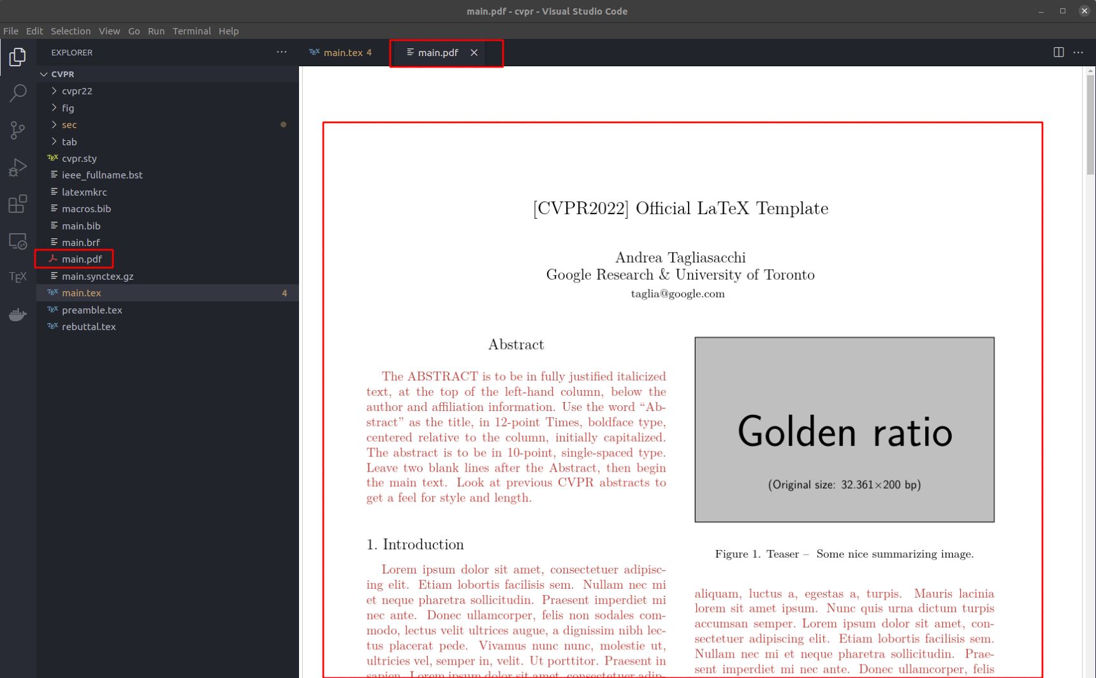Viewport: 1096px width, 678px height.
Task: Split the editor with the split icon
Action: pyautogui.click(x=1059, y=52)
